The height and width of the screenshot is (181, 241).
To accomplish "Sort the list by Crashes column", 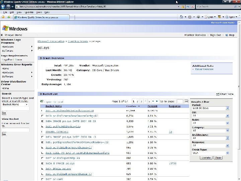I will 131,106.
